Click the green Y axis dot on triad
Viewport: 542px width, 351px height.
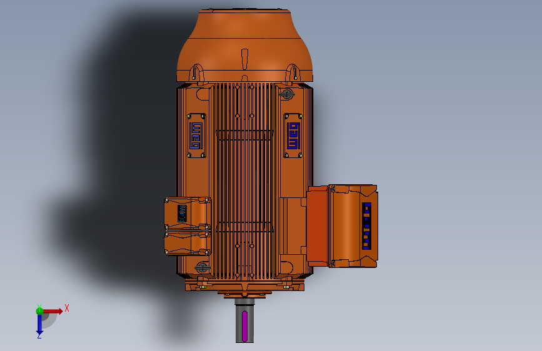point(39,311)
